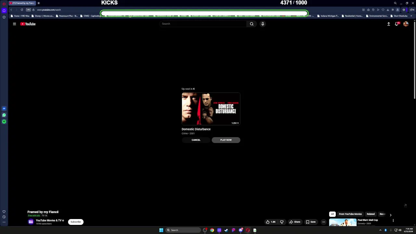The height and width of the screenshot is (234, 416).
Task: Open the Residential | Home bookmark
Action: [352, 16]
